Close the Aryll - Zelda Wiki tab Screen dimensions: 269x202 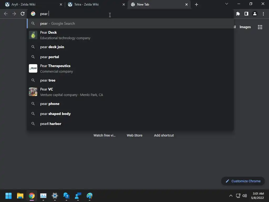point(61,4)
